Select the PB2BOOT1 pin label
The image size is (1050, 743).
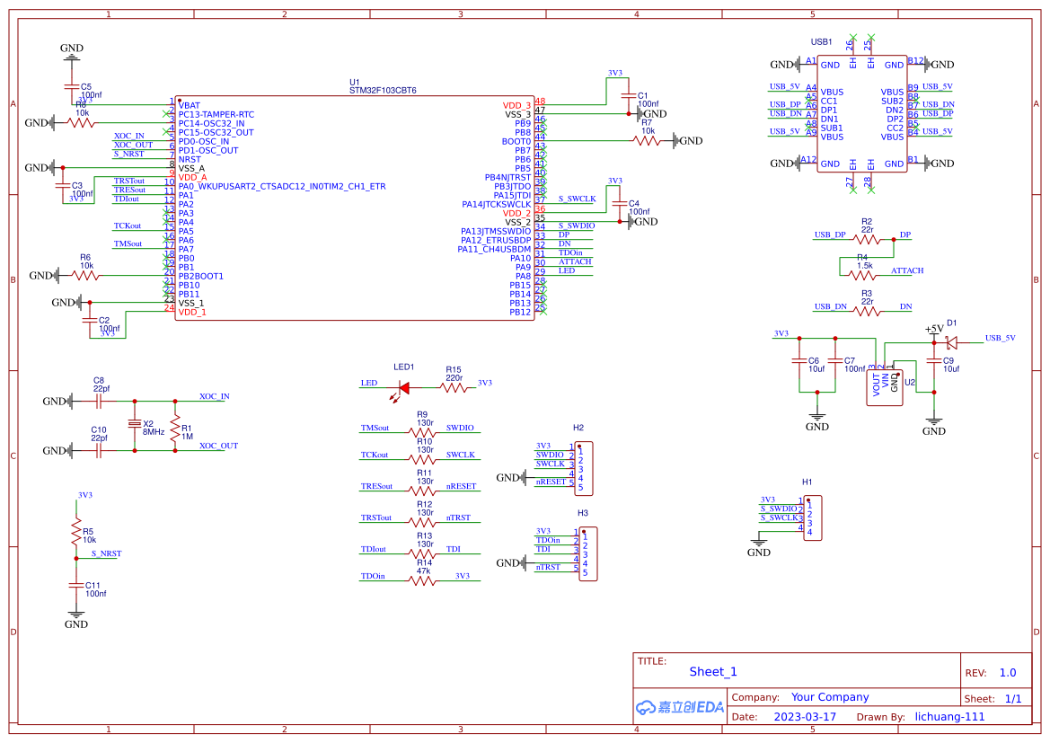point(201,276)
